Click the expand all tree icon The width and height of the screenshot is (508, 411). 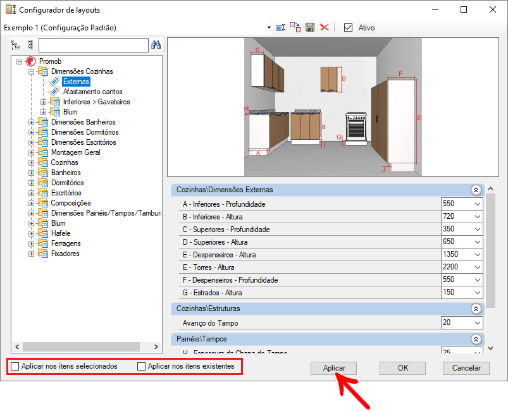[x=15, y=45]
